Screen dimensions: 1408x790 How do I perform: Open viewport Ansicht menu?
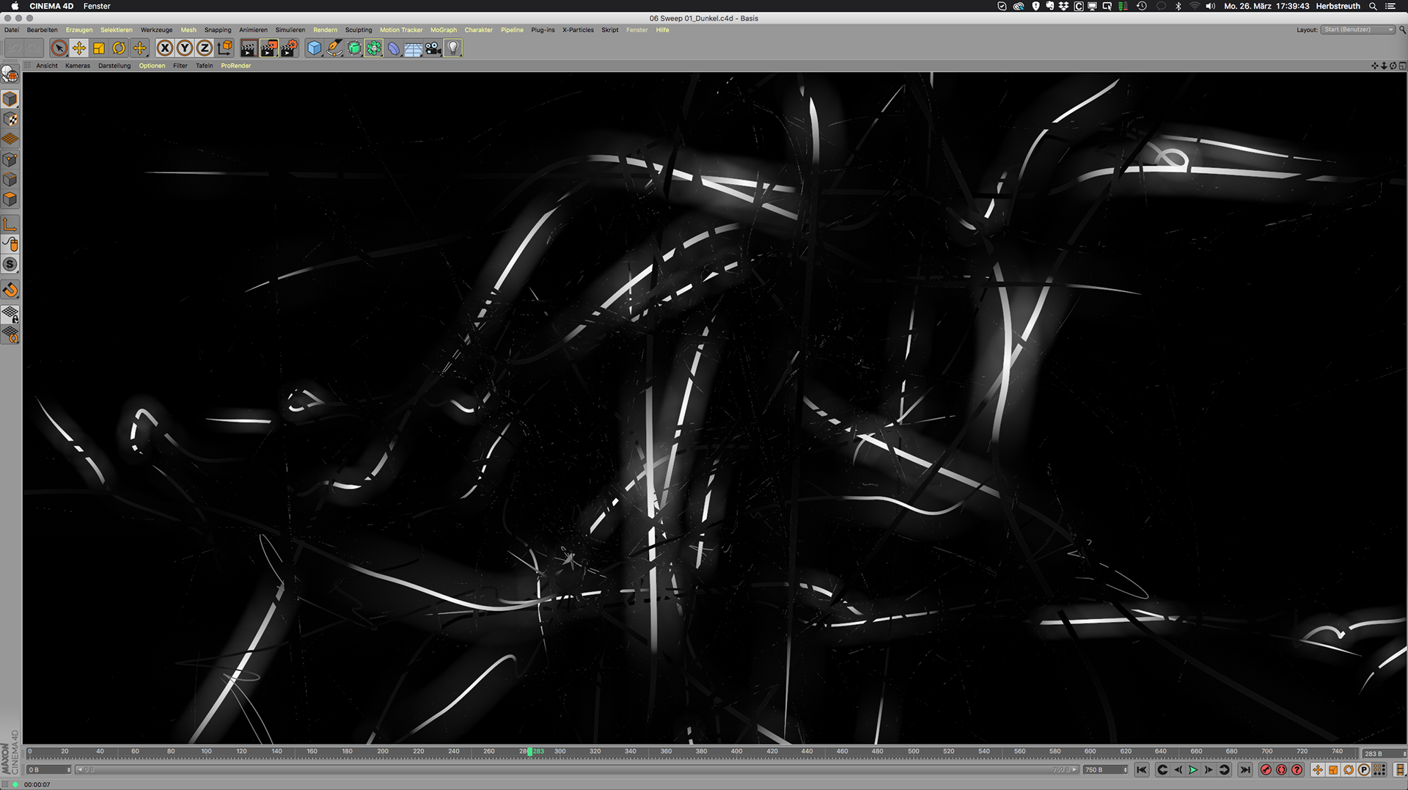coord(47,66)
